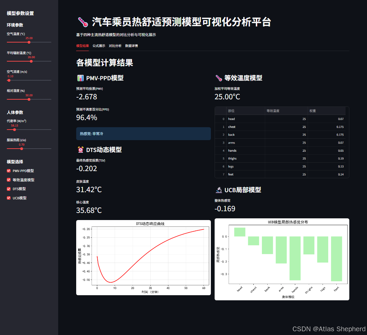Screen dimensions: 367x335
Task: Disable the UCB模型 checkbox
Action: (9, 198)
